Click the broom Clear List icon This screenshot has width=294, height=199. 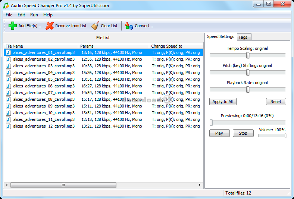[95, 26]
